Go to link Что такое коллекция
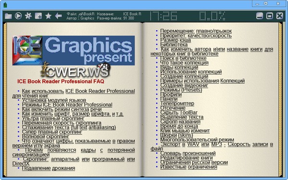Screen dimensions: 288x180 [184, 63]
